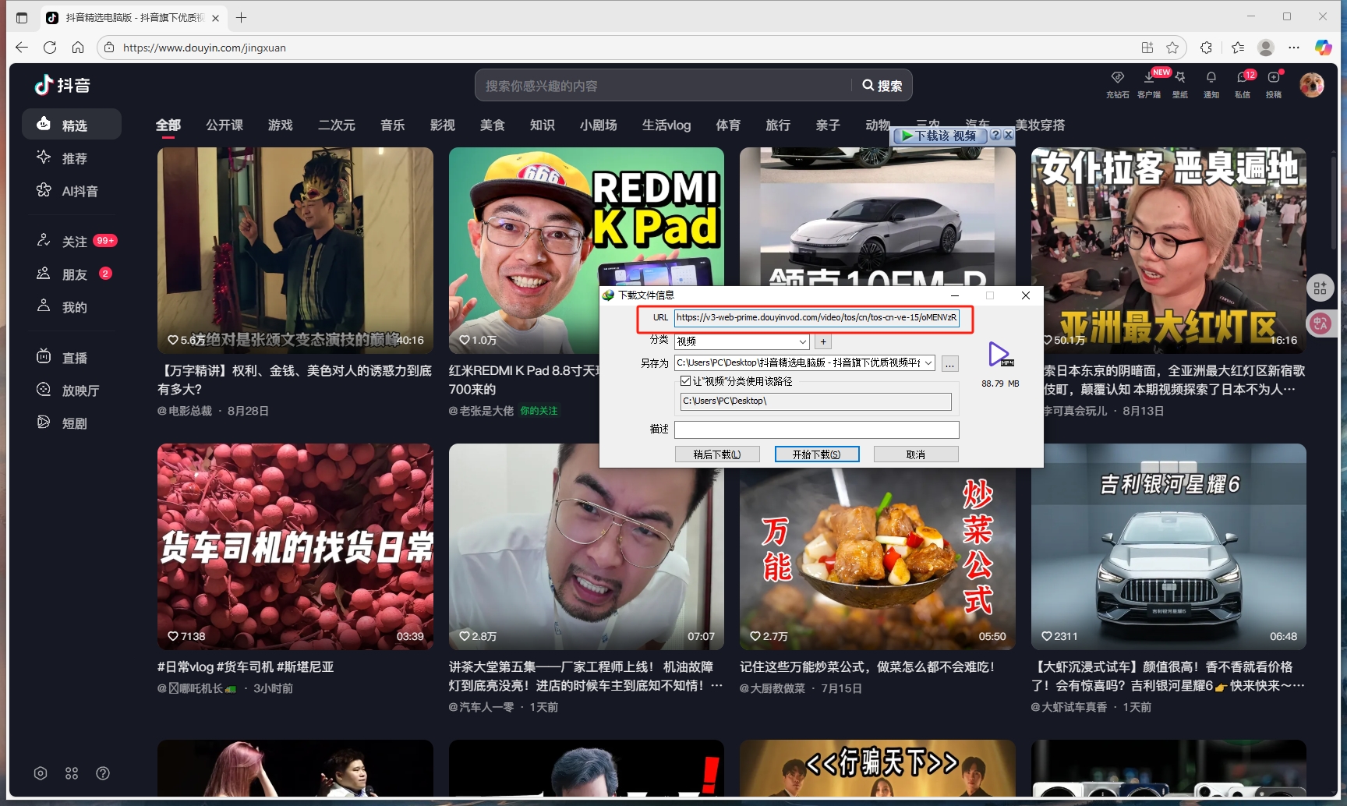Open 直播 live in the sidebar

pos(72,358)
